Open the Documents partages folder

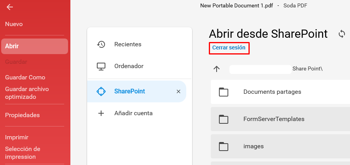pyautogui.click(x=280, y=92)
